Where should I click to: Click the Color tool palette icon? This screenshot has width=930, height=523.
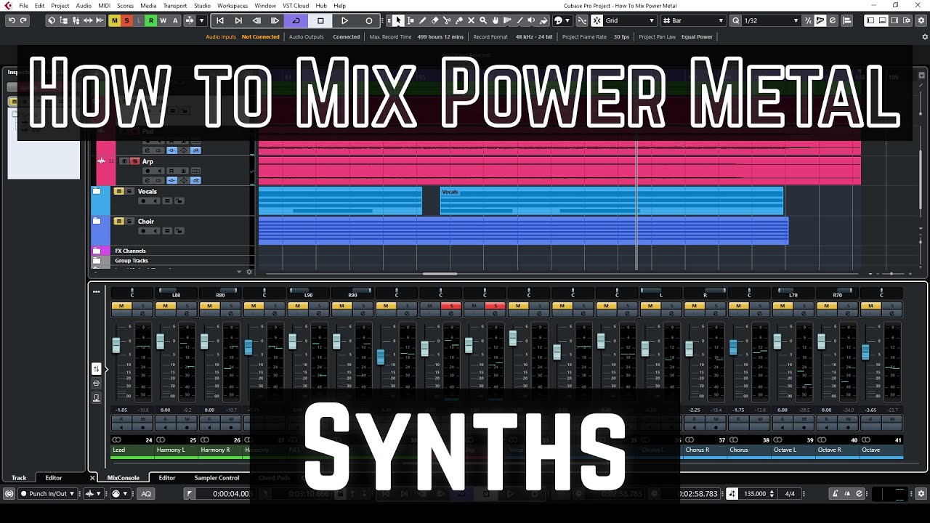click(x=557, y=20)
